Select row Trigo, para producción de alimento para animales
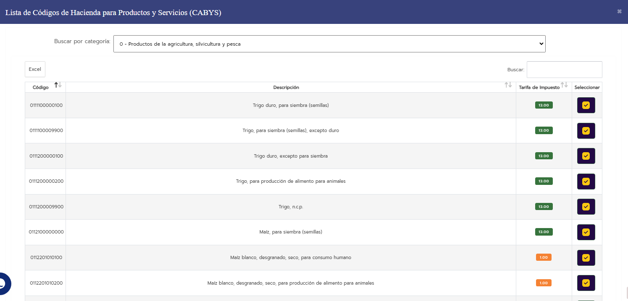628x301 pixels. (586, 182)
